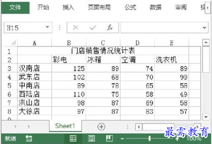
Task: Click the zoom out minus button
Action: [122, 139]
